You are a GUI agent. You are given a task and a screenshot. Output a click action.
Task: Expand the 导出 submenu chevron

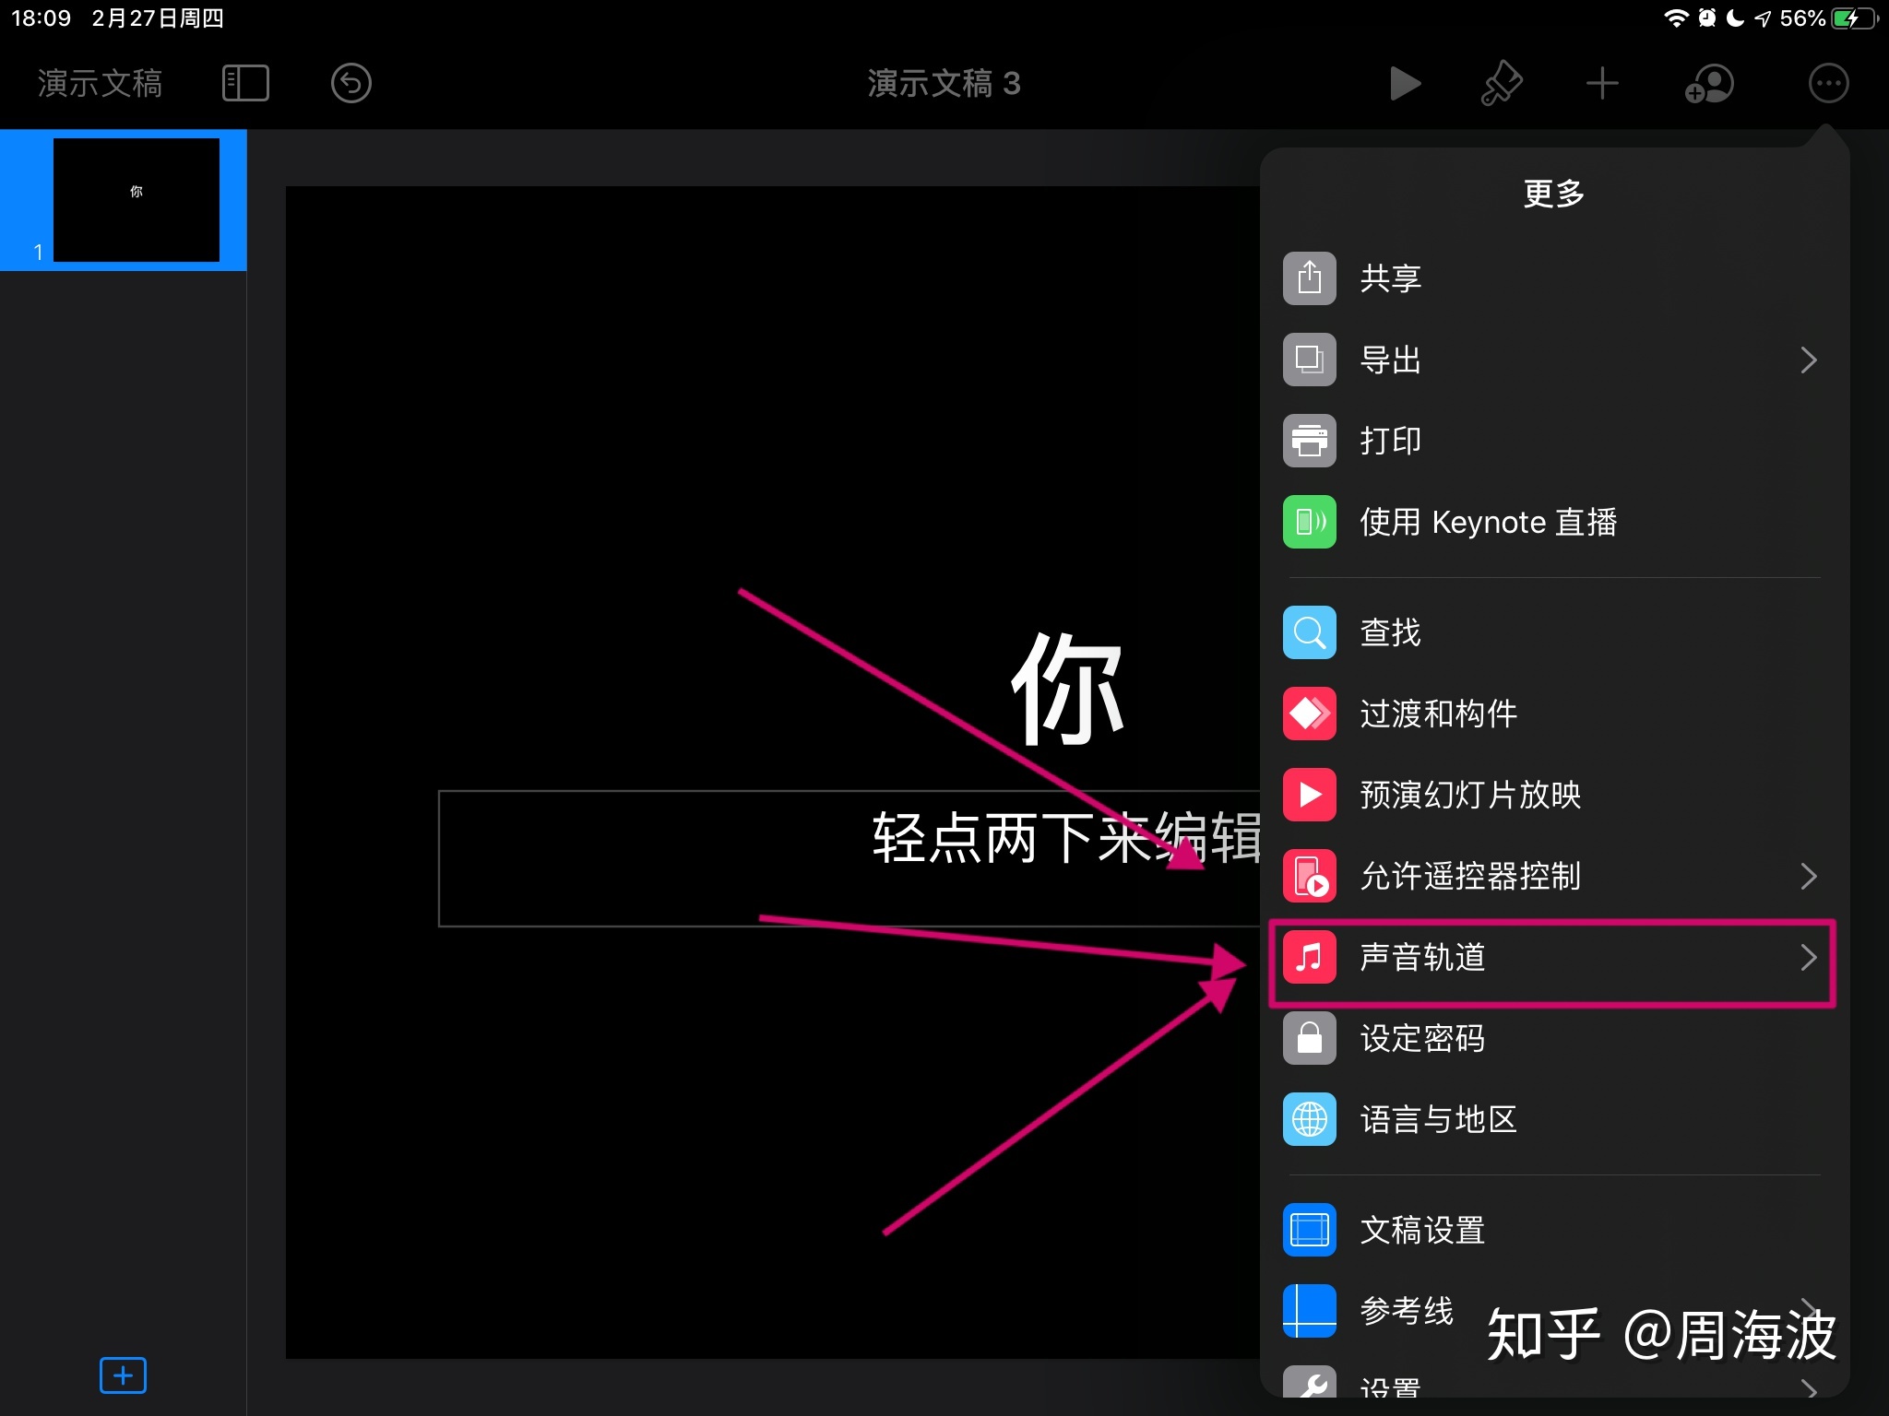(x=1808, y=360)
